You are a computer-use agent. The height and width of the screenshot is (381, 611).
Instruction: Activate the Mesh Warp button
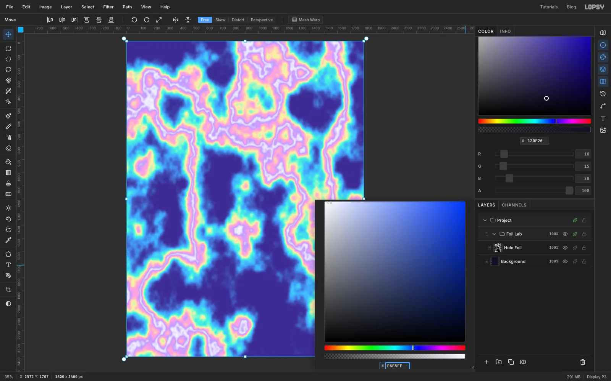306,20
